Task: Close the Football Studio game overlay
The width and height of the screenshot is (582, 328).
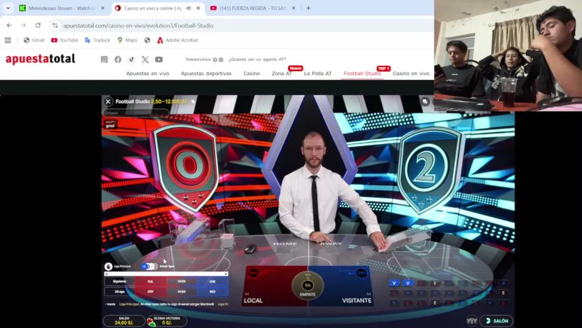Action: pos(108,102)
